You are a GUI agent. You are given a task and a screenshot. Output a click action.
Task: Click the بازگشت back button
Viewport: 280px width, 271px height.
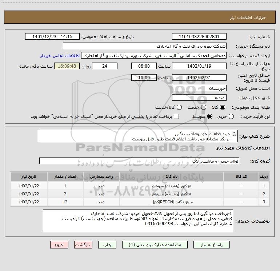pos(83,245)
